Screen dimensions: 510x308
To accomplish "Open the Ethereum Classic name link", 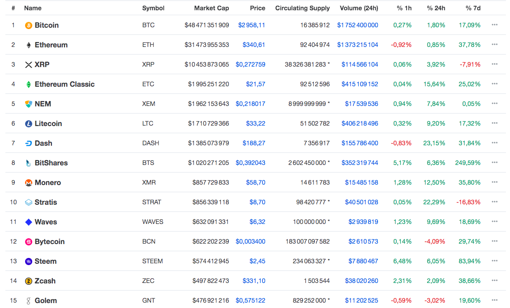I will [65, 84].
